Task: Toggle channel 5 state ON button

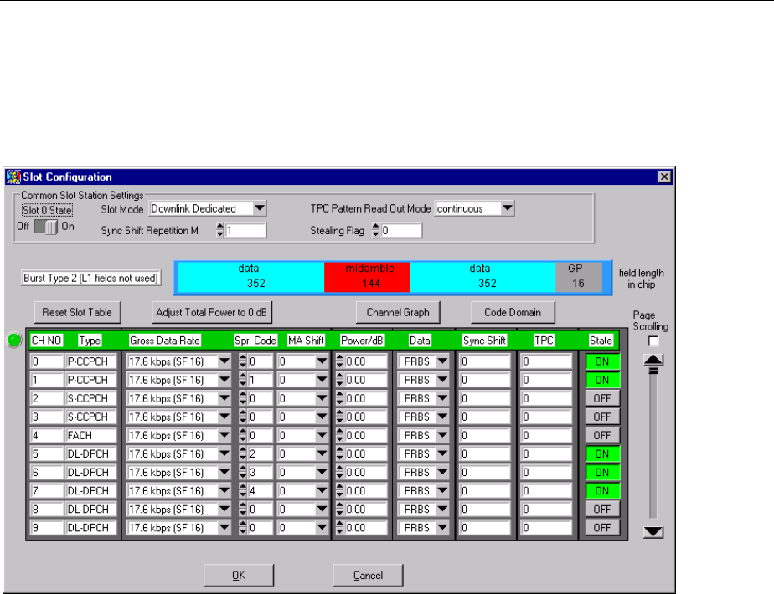Action: (602, 454)
